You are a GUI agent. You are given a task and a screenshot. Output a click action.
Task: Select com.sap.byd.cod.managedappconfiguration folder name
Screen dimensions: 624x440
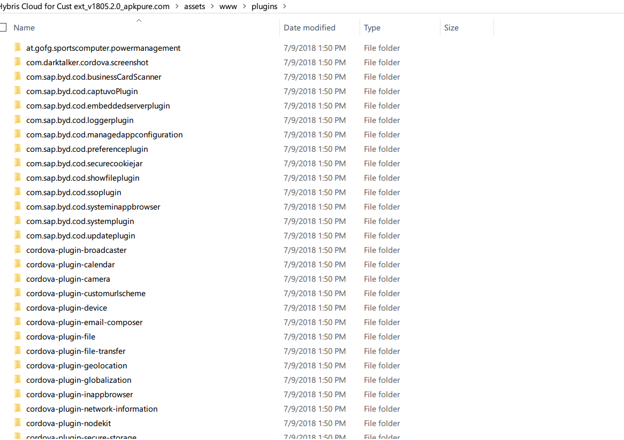(x=105, y=135)
